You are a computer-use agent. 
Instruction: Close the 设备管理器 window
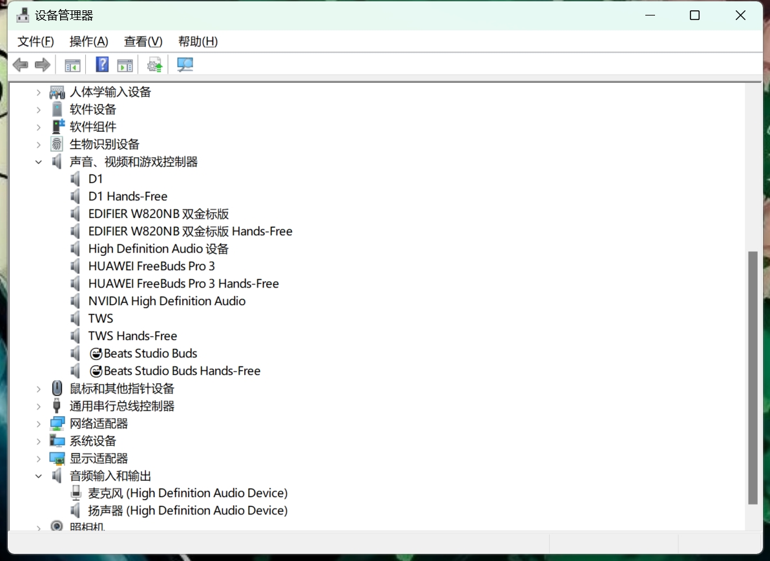coord(740,16)
